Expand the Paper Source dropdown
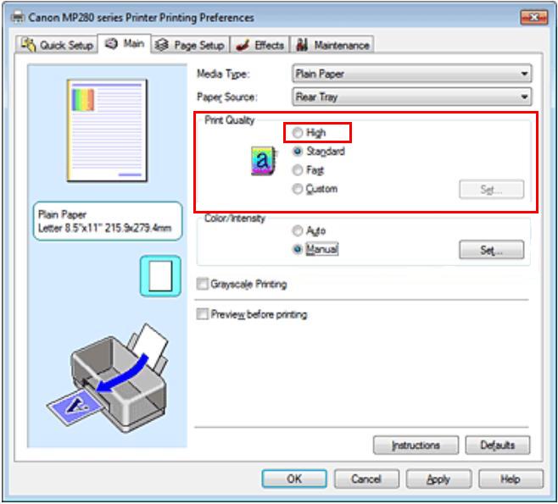Screen dimensions: 558x504 [x=412, y=97]
